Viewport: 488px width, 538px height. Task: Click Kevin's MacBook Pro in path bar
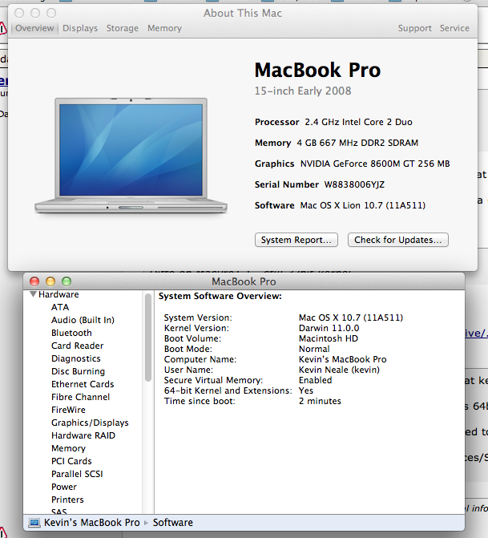point(91,523)
